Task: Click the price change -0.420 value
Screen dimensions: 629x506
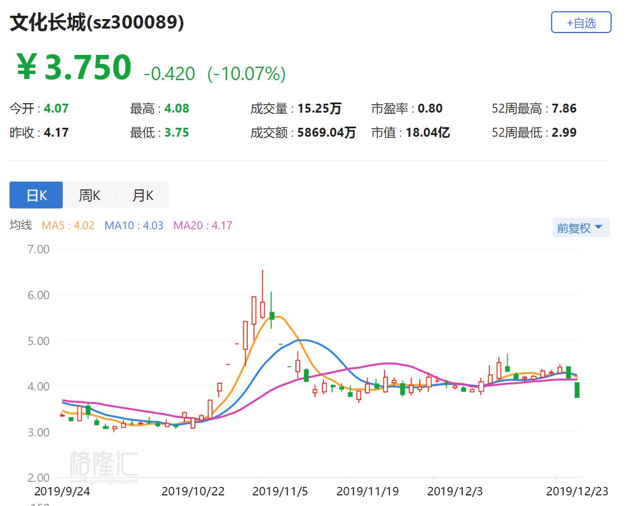Action: [x=169, y=74]
